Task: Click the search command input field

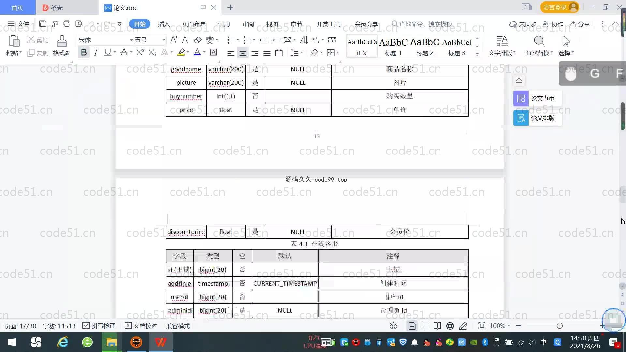Action: point(422,24)
